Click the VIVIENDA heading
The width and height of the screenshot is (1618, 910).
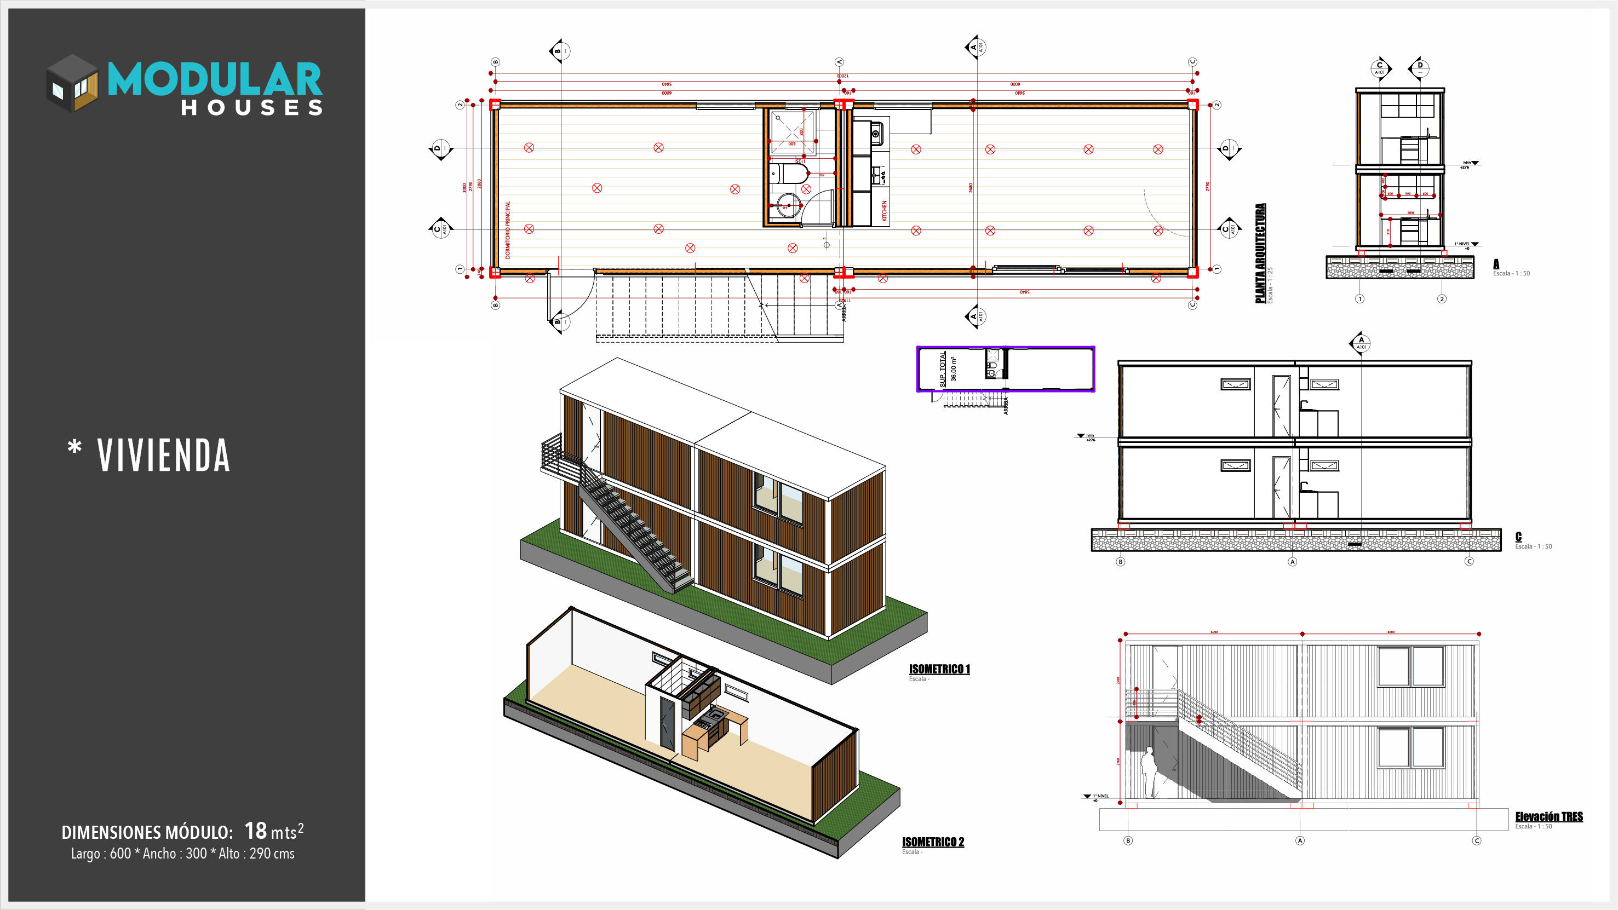point(163,456)
